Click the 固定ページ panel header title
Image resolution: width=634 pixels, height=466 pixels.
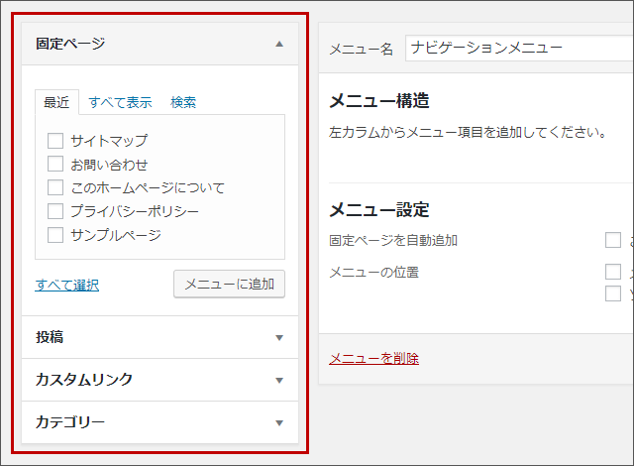[x=70, y=44]
